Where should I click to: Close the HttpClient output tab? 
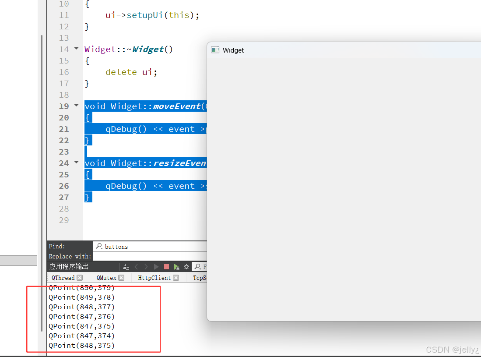click(x=176, y=277)
